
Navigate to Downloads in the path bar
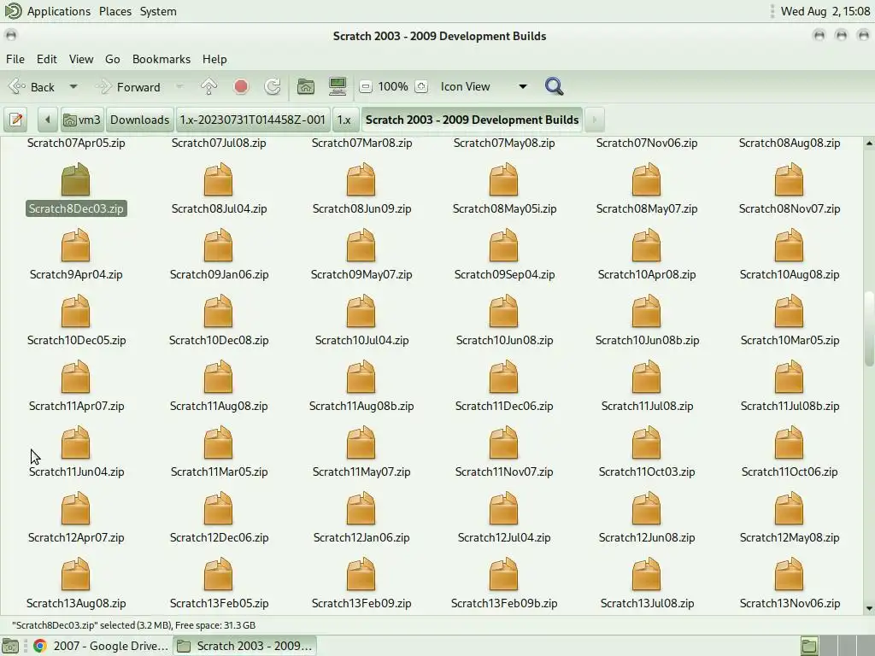[139, 120]
